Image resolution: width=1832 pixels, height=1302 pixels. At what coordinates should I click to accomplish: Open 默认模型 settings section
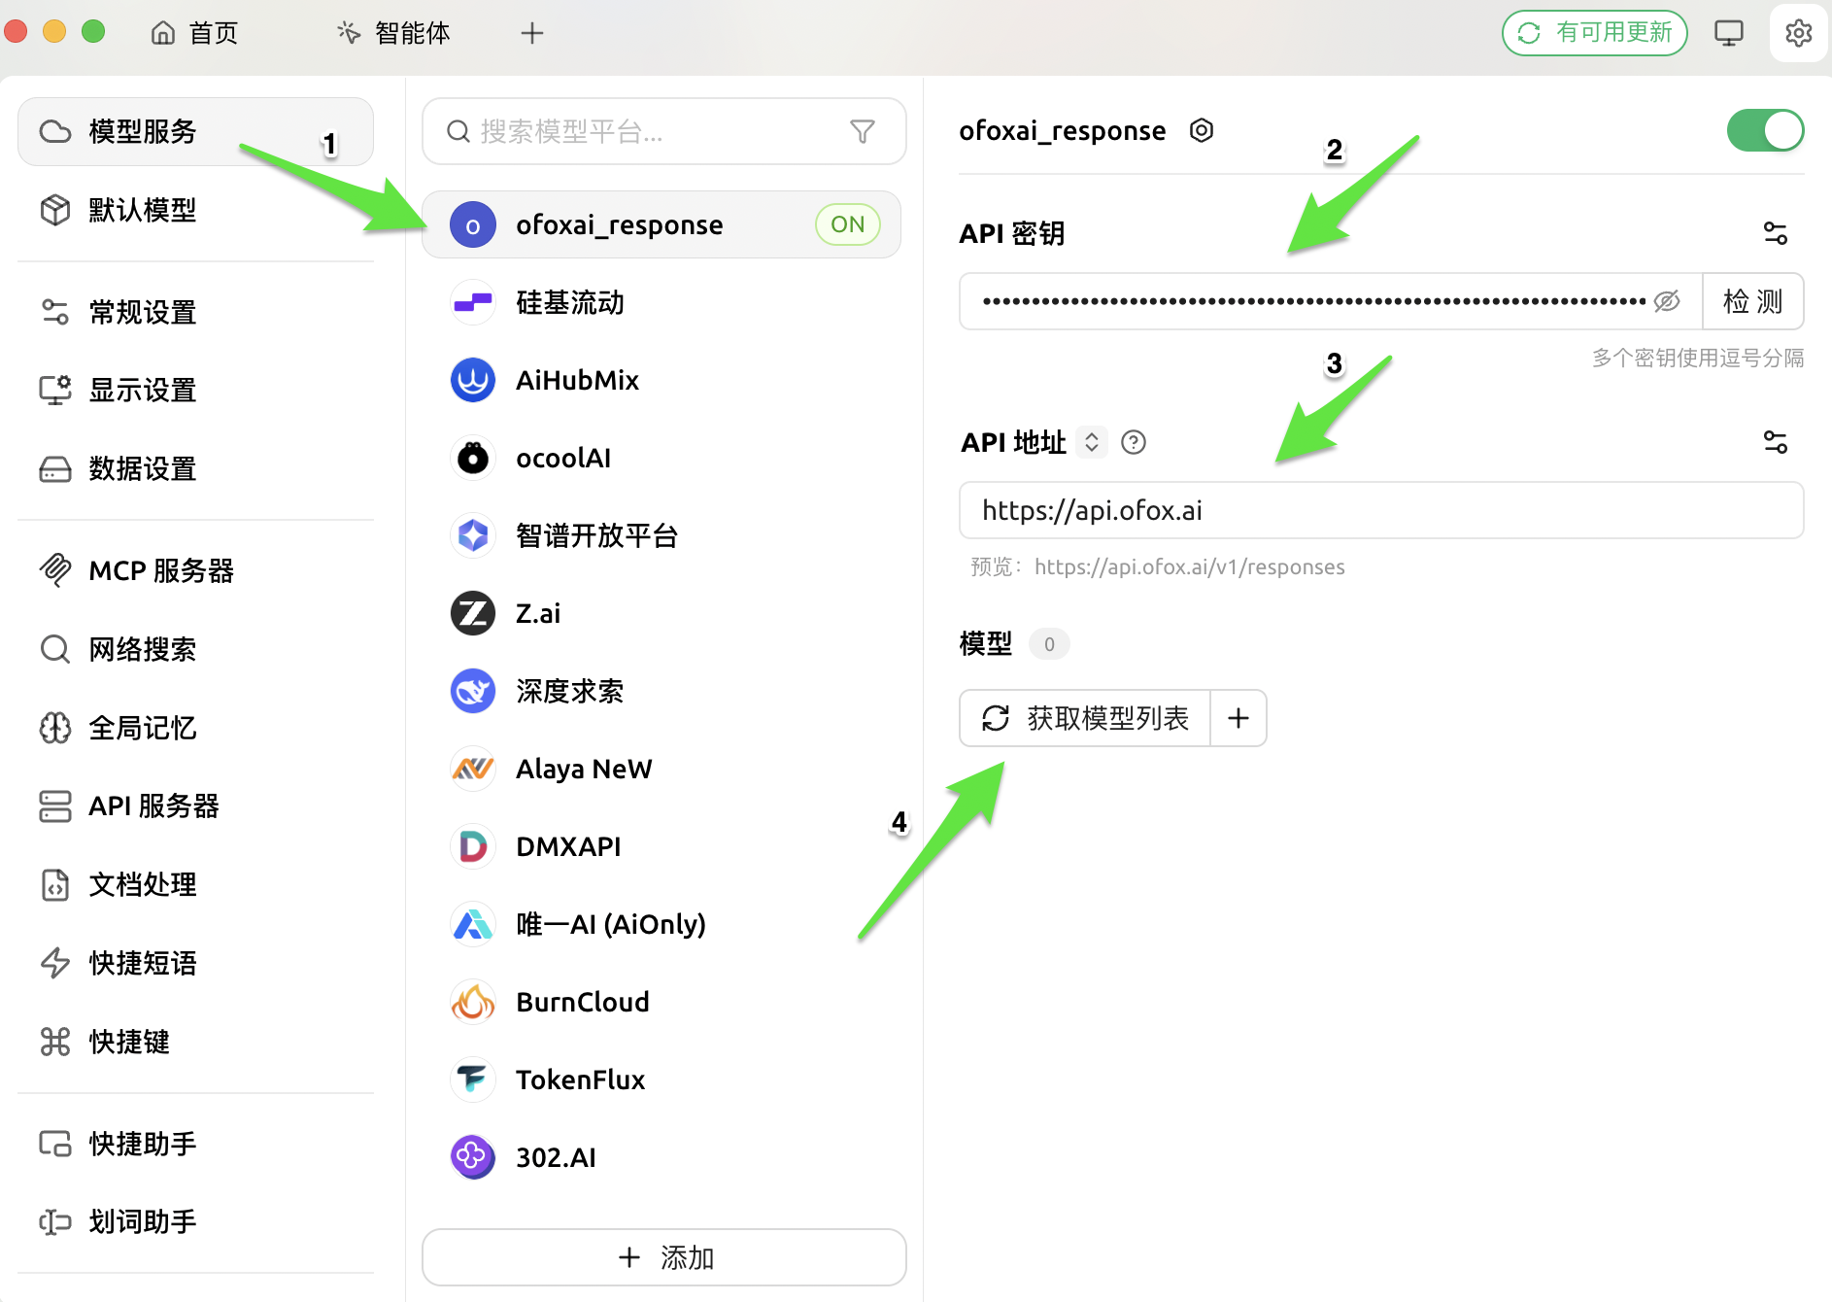(195, 210)
